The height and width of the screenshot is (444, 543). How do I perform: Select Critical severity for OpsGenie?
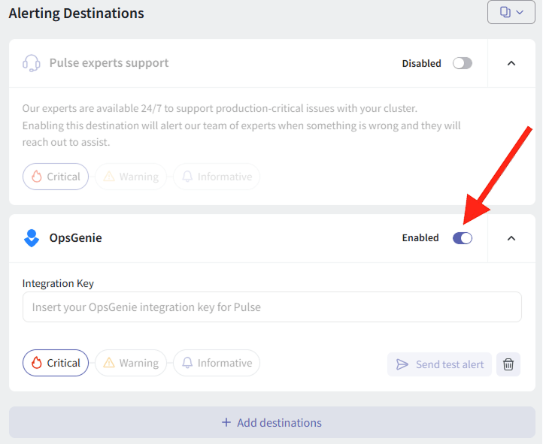[x=56, y=363]
